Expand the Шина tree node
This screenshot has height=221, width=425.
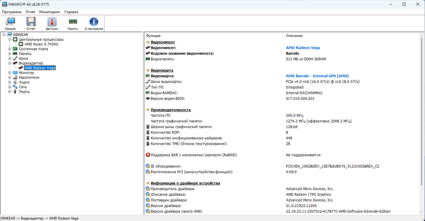[x=10, y=58]
